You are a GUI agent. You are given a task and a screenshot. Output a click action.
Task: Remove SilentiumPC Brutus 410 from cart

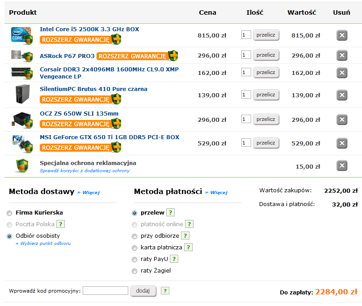click(342, 95)
